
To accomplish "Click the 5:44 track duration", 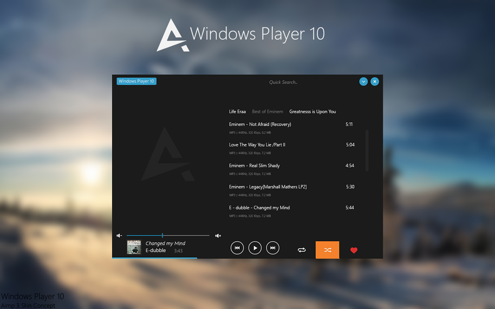I will [x=349, y=208].
